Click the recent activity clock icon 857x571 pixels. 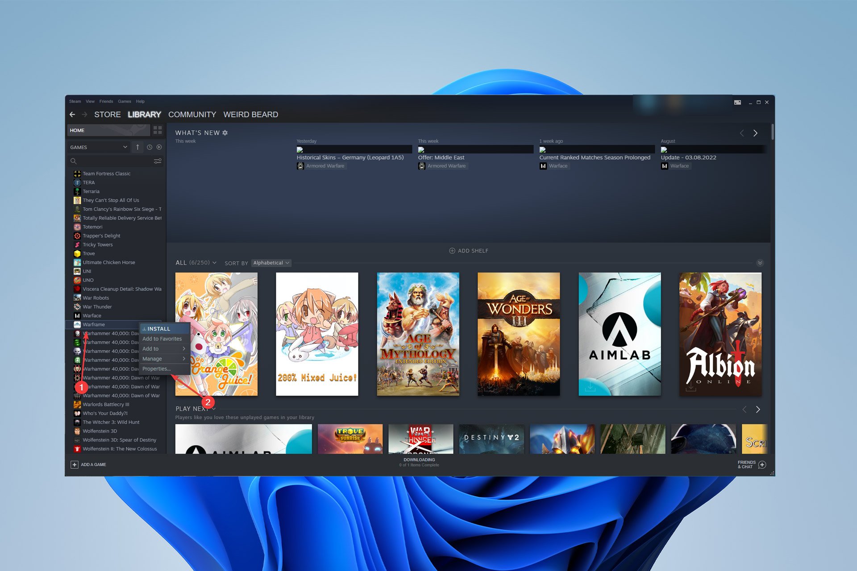[x=150, y=147]
